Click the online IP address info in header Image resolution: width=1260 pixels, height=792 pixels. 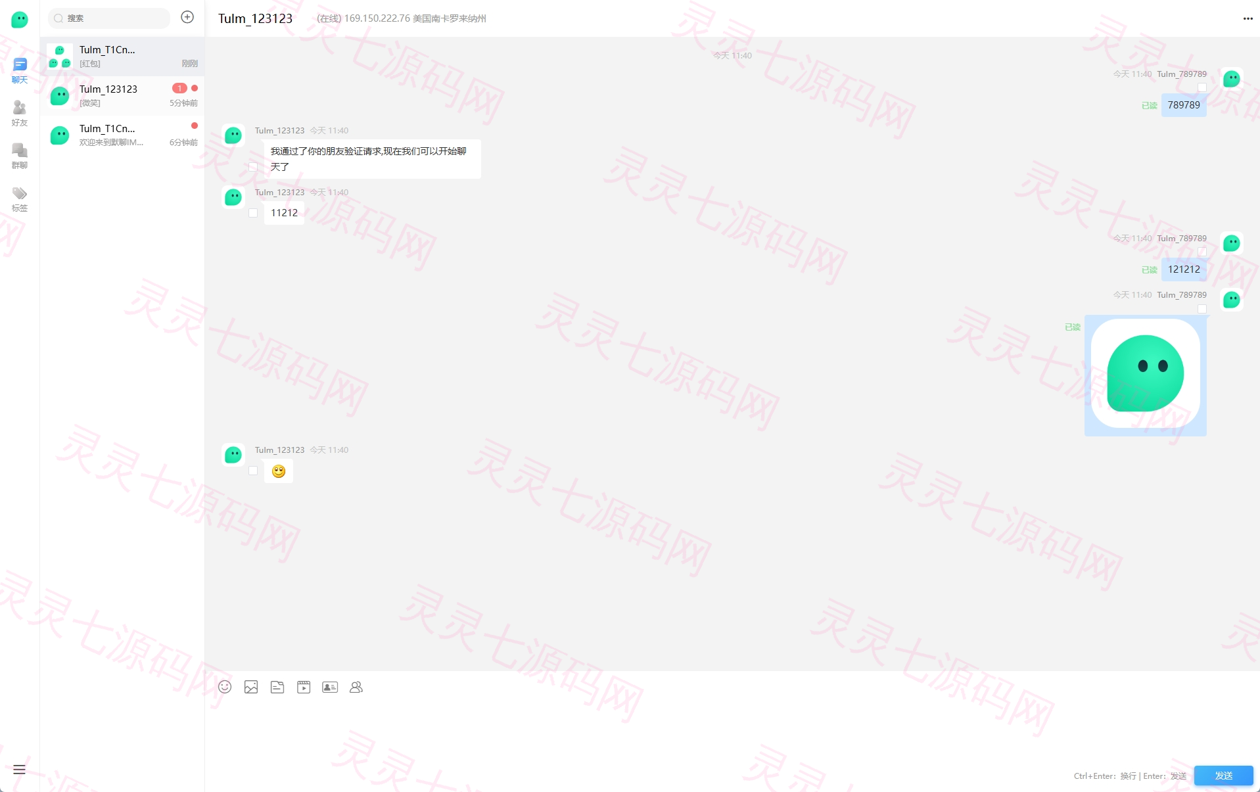[x=402, y=18]
